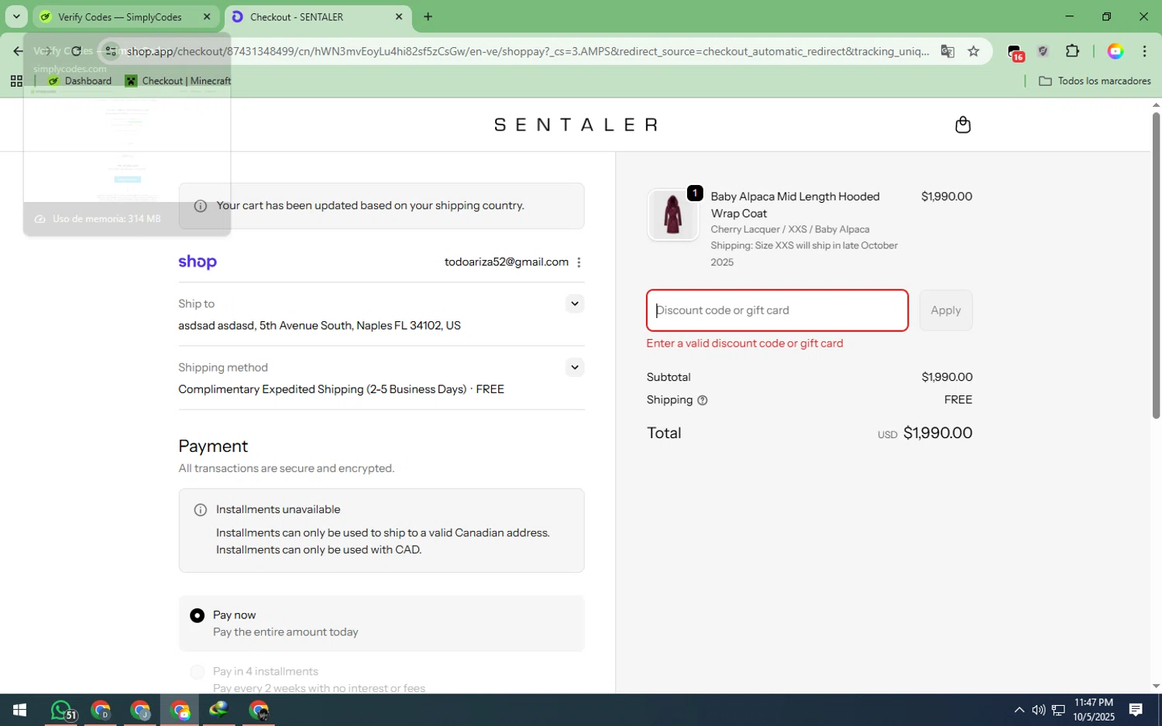Open the Chrome three-dot menu

pyautogui.click(x=1144, y=51)
